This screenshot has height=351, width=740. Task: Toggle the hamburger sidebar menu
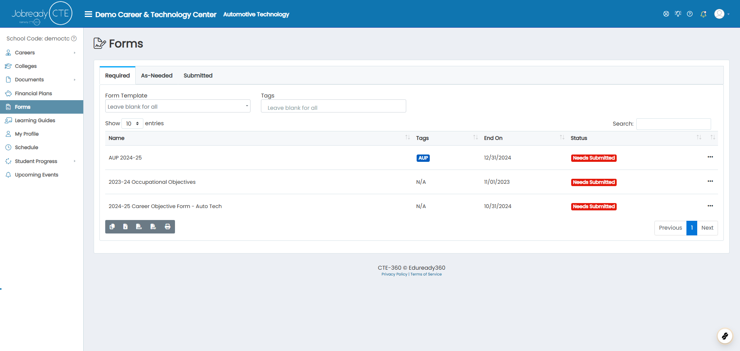[88, 14]
